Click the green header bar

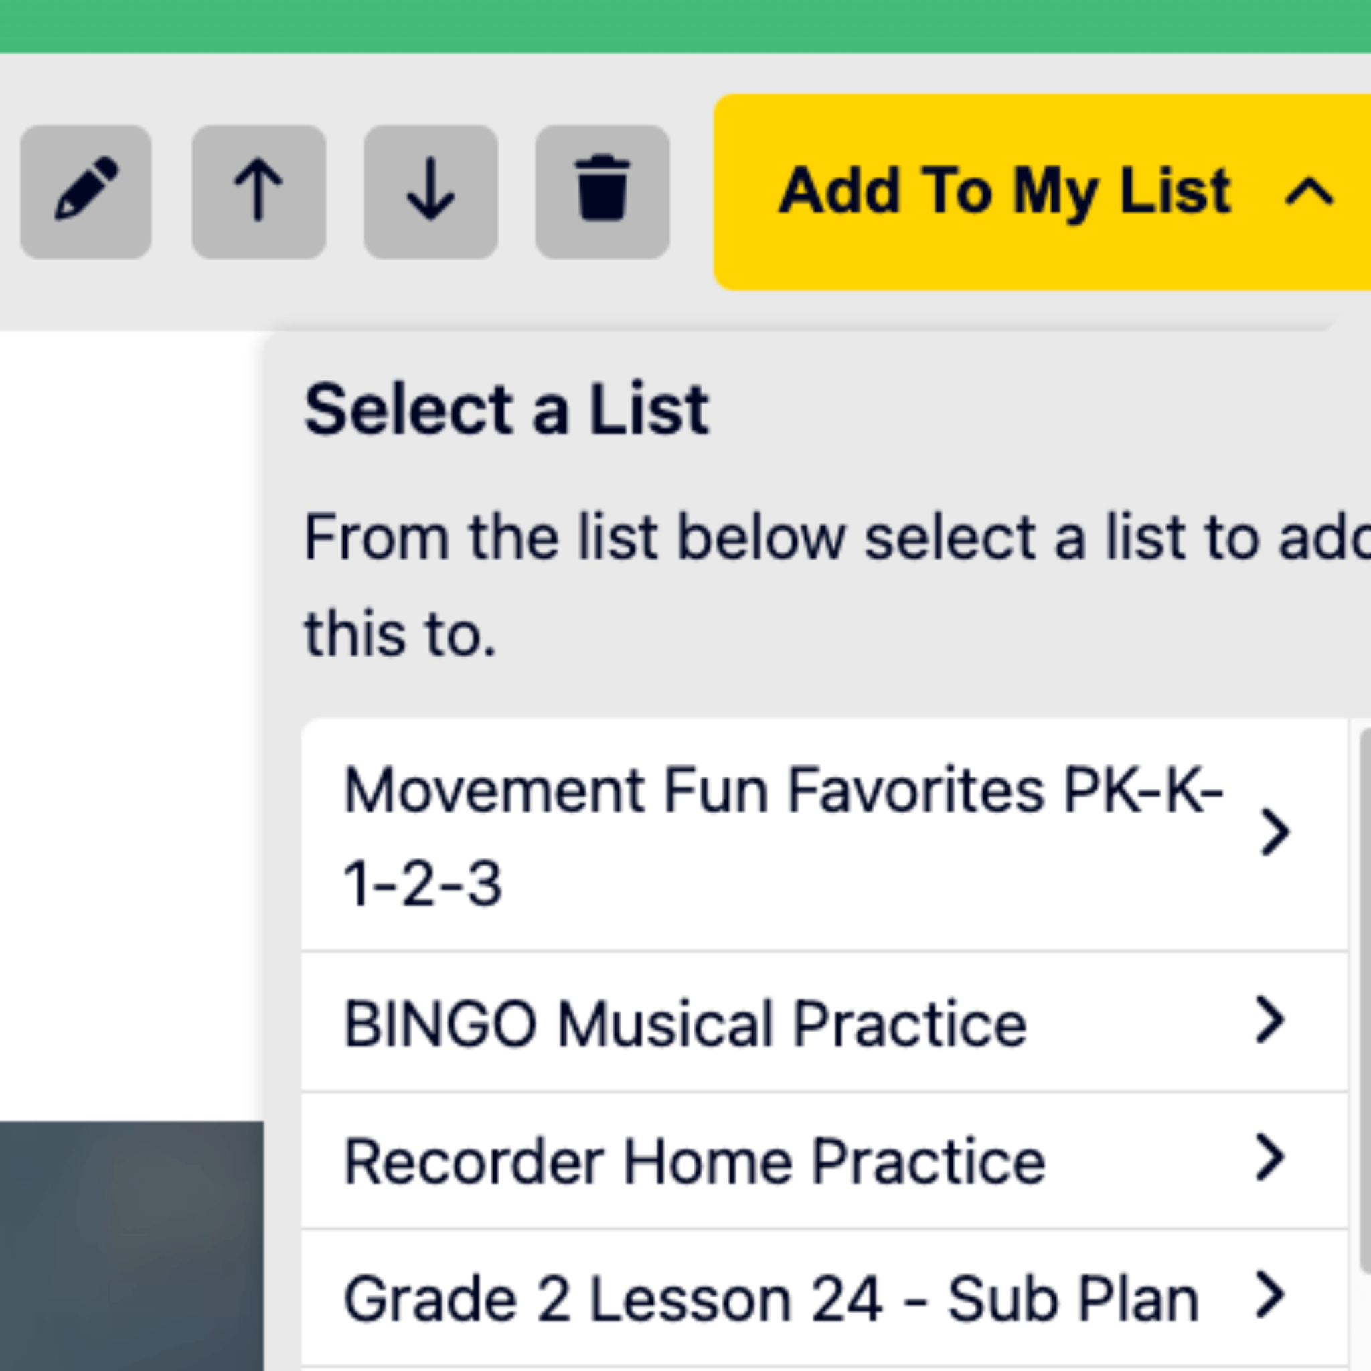685,25
